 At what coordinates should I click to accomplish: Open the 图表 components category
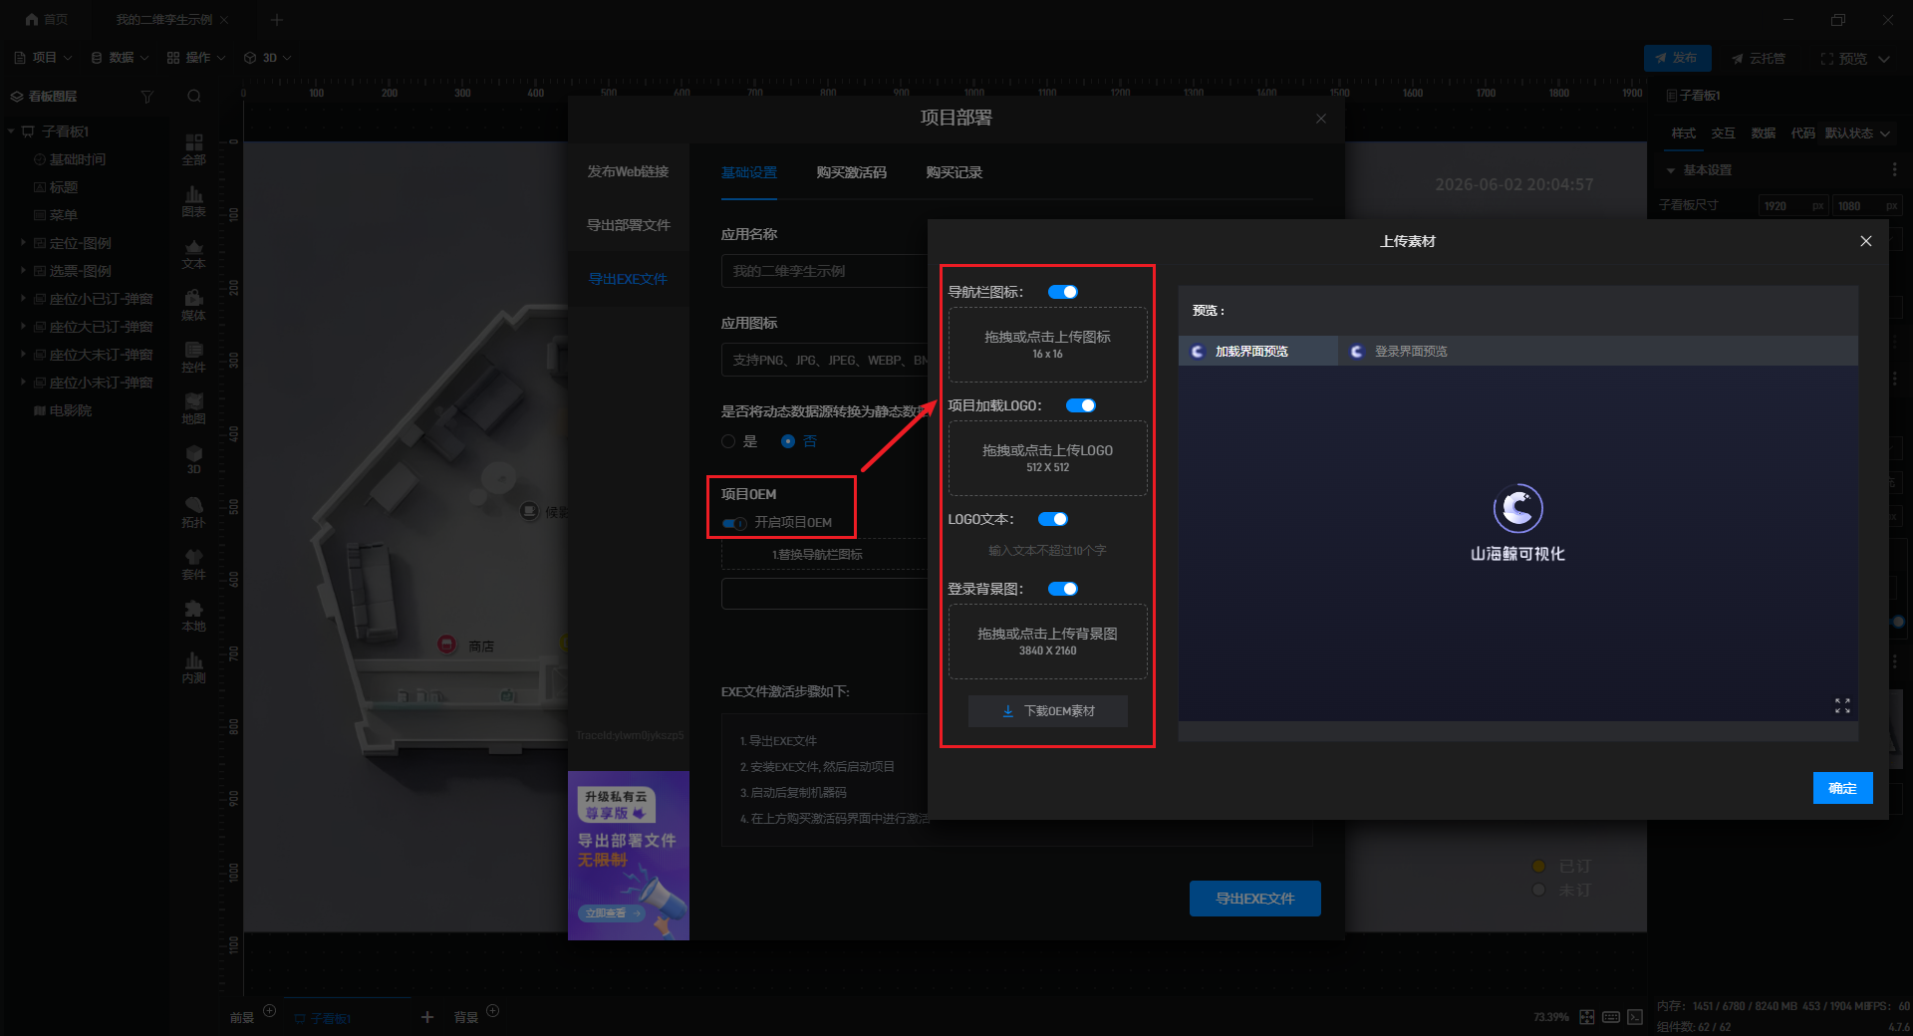click(x=194, y=201)
